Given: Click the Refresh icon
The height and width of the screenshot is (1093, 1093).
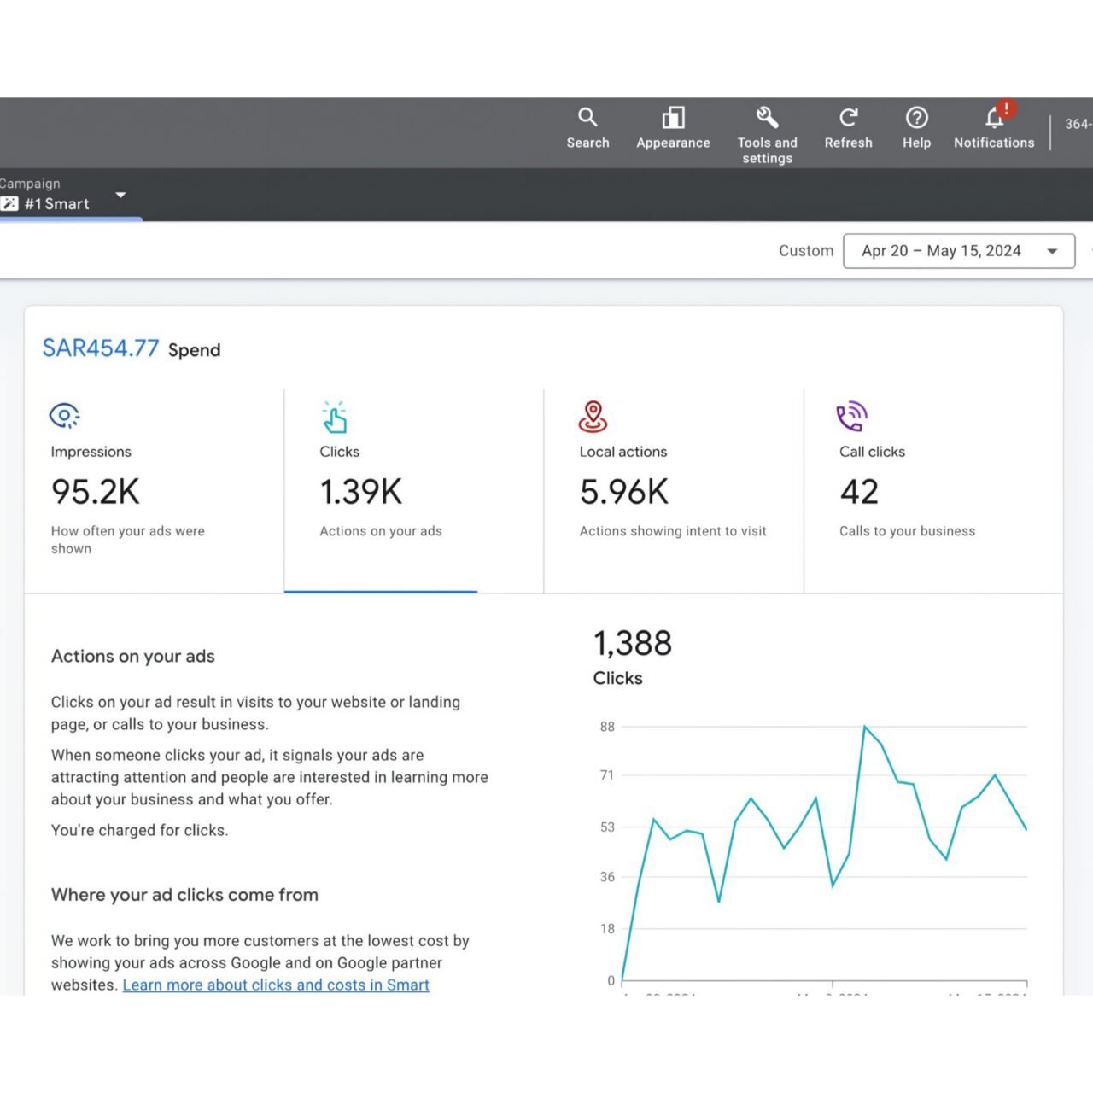Looking at the screenshot, I should pos(848,117).
